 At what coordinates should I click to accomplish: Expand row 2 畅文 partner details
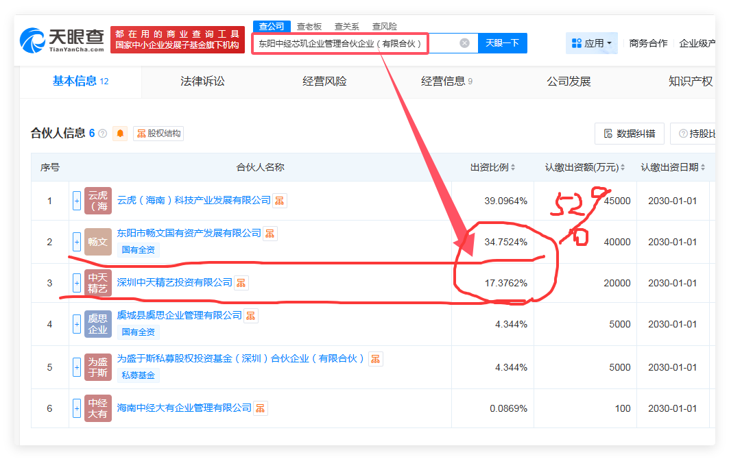pos(77,242)
